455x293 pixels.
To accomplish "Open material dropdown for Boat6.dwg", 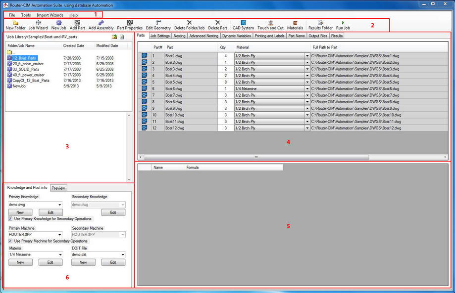I will (x=307, y=88).
